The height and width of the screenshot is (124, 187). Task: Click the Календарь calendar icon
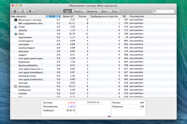coord(15,86)
